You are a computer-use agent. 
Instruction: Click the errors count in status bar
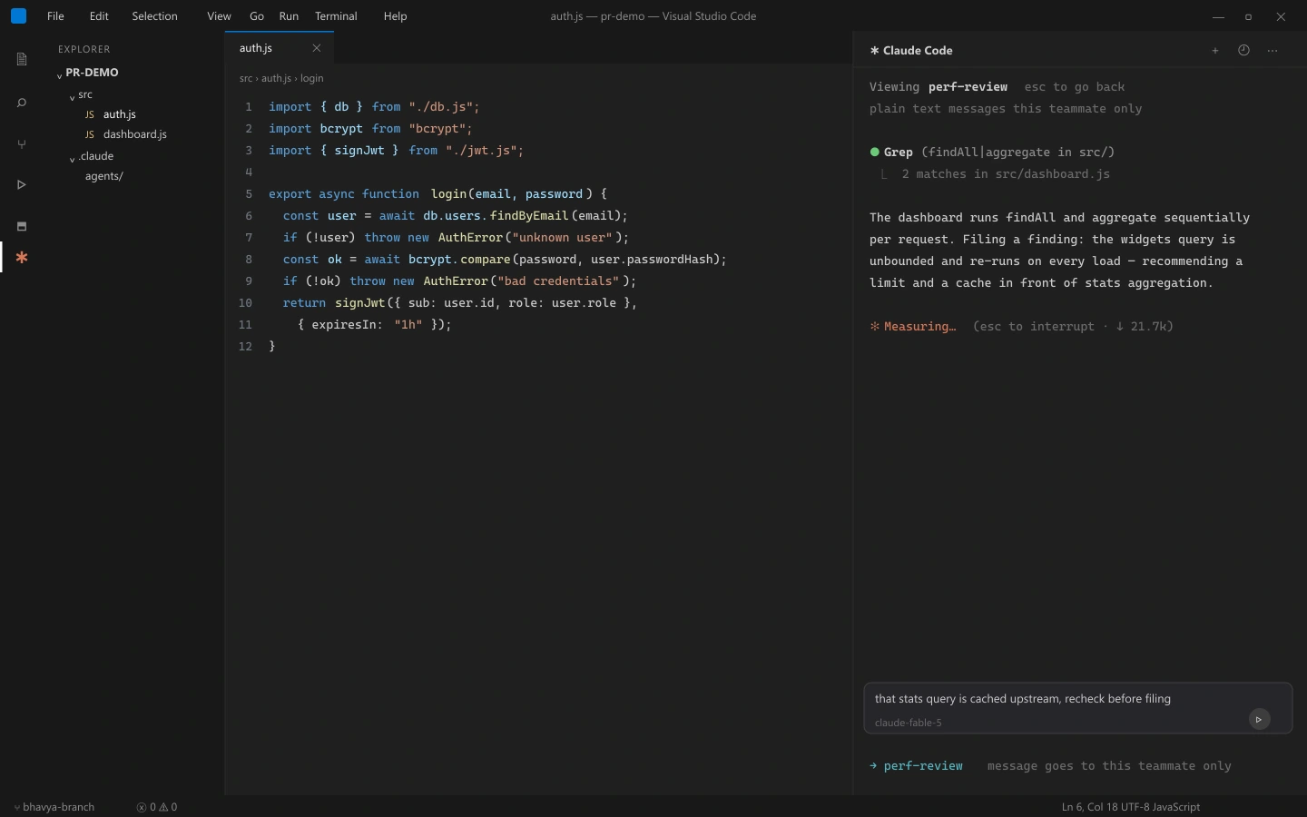(x=146, y=807)
